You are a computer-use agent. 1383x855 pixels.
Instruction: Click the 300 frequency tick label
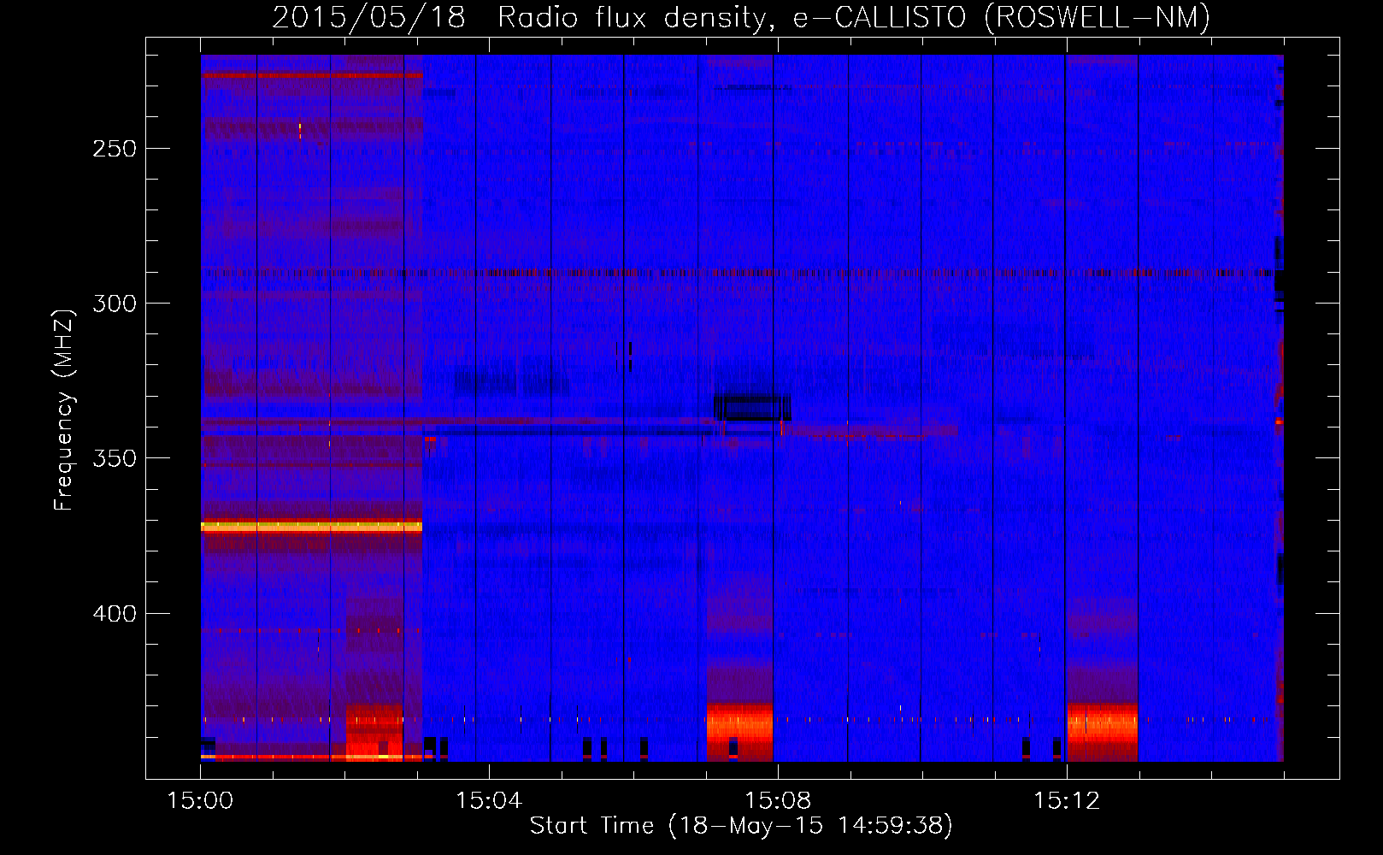coord(114,304)
